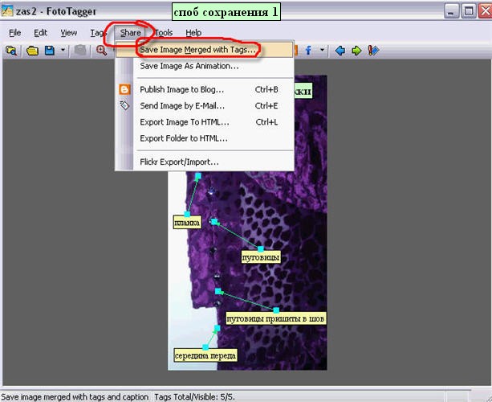Click cyan handle atop 'середина переда' label

[205, 347]
